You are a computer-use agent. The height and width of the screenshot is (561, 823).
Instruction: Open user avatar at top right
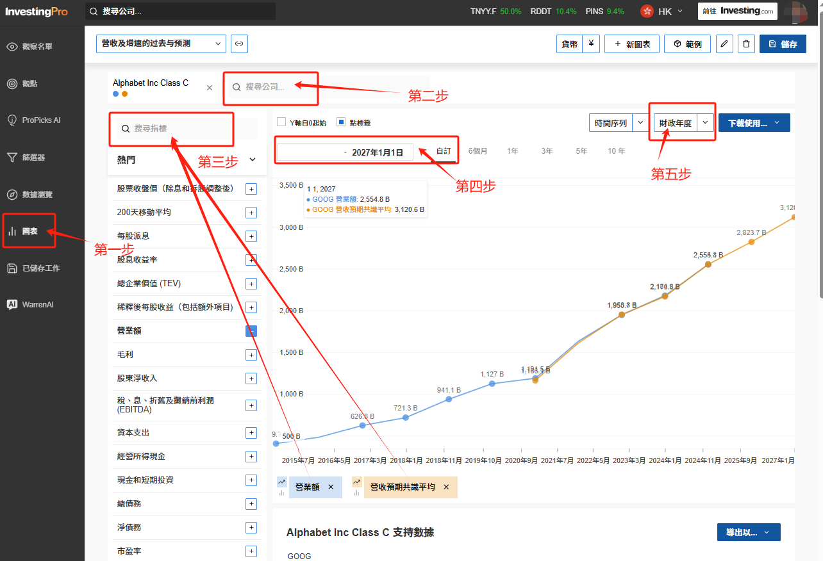tap(795, 12)
